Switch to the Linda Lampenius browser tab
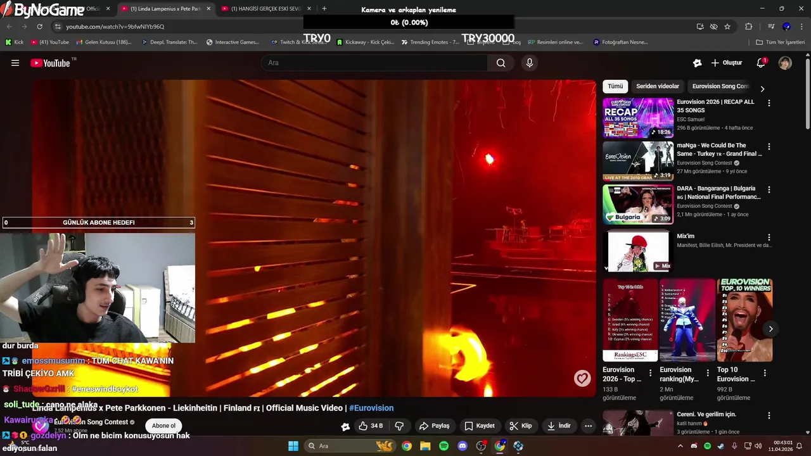811x456 pixels. pos(165,9)
